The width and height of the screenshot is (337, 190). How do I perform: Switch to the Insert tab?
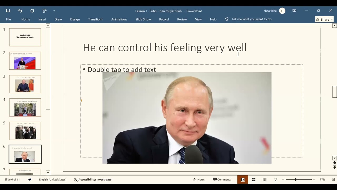(42, 19)
